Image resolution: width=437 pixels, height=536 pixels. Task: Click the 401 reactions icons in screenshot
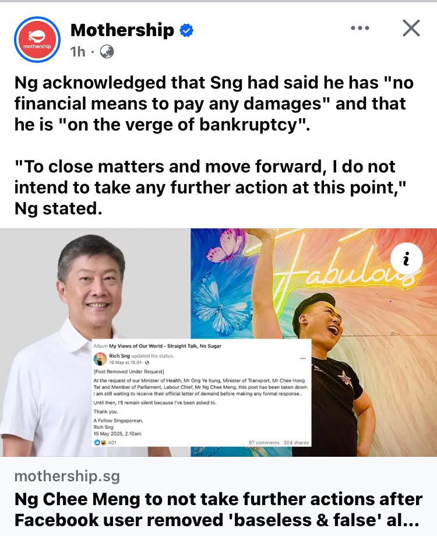pyautogui.click(x=105, y=442)
